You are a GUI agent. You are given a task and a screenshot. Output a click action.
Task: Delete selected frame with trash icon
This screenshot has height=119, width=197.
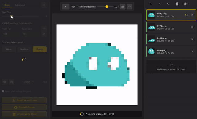[x=177, y=4]
